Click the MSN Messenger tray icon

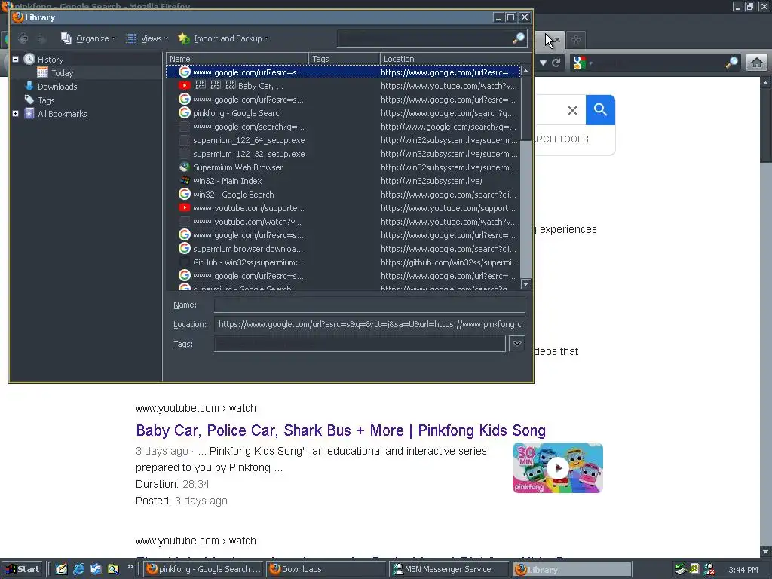[709, 569]
